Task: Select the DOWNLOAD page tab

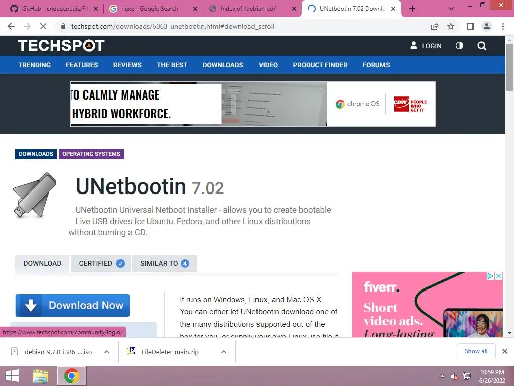Action: click(x=42, y=263)
